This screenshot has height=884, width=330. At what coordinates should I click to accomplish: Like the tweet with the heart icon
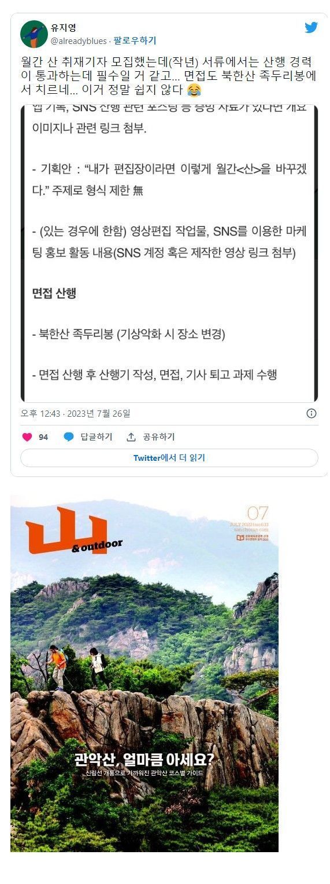(27, 437)
